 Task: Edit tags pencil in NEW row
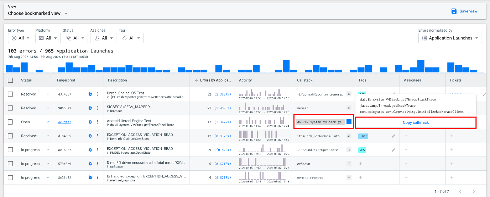[x=393, y=150]
